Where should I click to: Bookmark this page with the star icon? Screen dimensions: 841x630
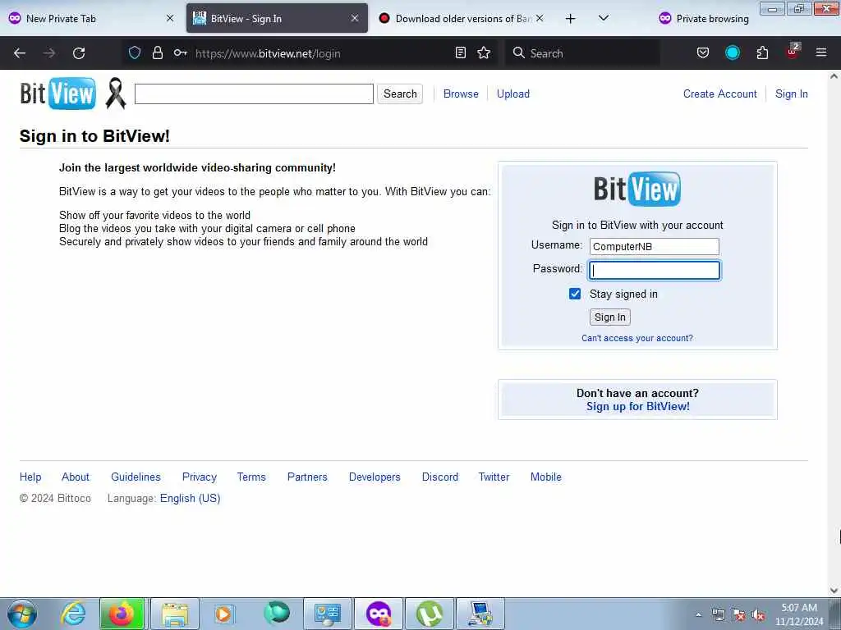pyautogui.click(x=484, y=52)
